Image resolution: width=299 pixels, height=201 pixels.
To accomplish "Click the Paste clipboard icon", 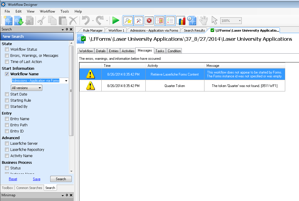I will pos(63,21).
